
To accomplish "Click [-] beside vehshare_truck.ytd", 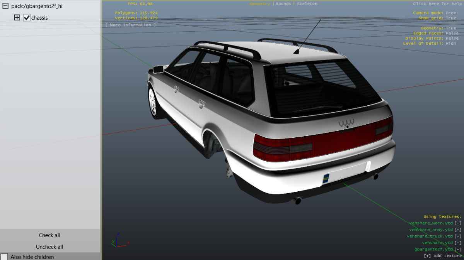I will click(458, 236).
